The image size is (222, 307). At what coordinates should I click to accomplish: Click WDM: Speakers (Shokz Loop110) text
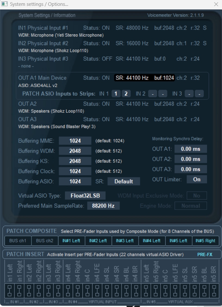(51, 111)
